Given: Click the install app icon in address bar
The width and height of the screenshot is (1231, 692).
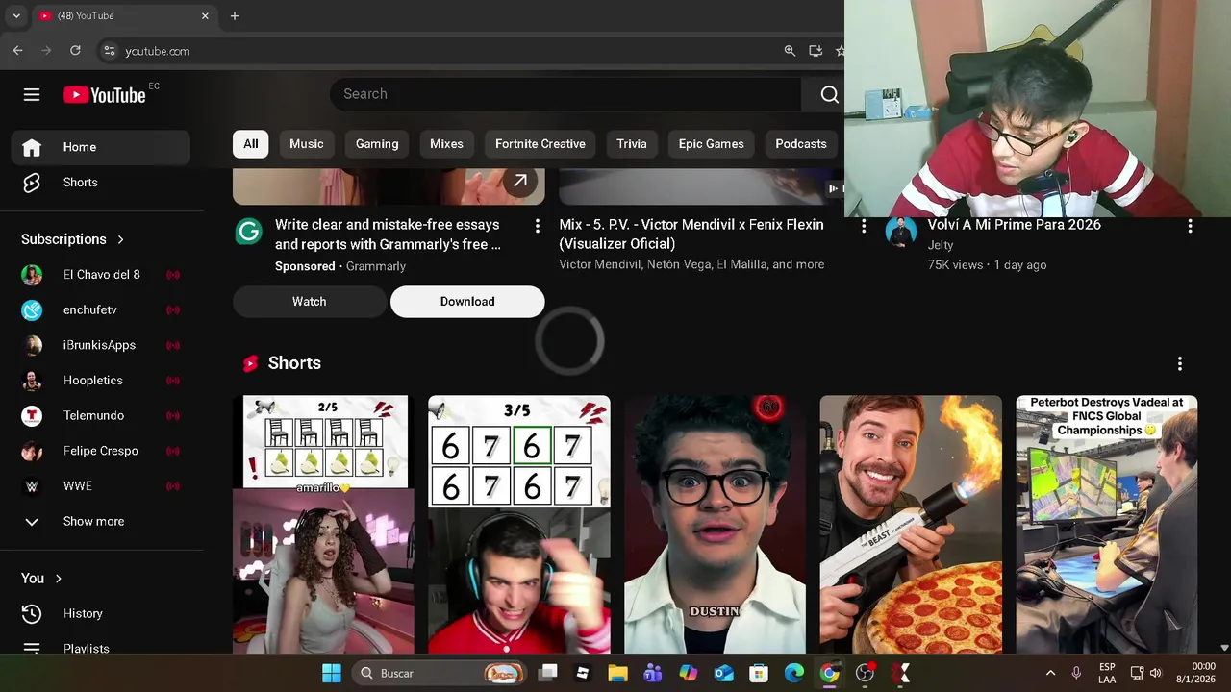Looking at the screenshot, I should [x=816, y=51].
